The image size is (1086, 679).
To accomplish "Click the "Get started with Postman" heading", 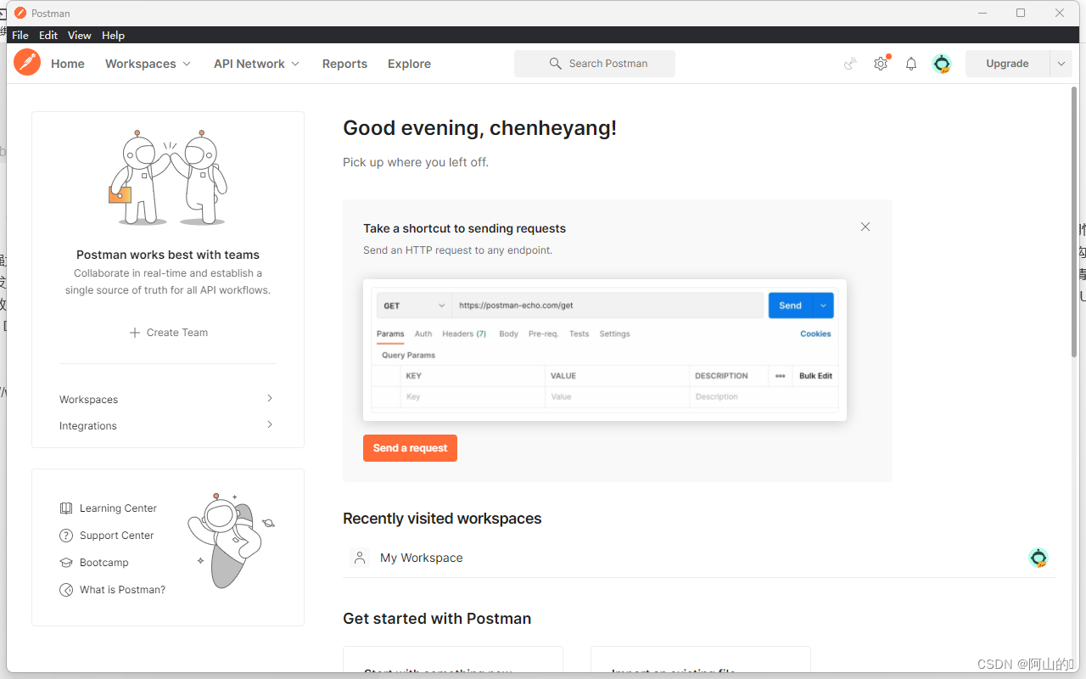I will (437, 619).
